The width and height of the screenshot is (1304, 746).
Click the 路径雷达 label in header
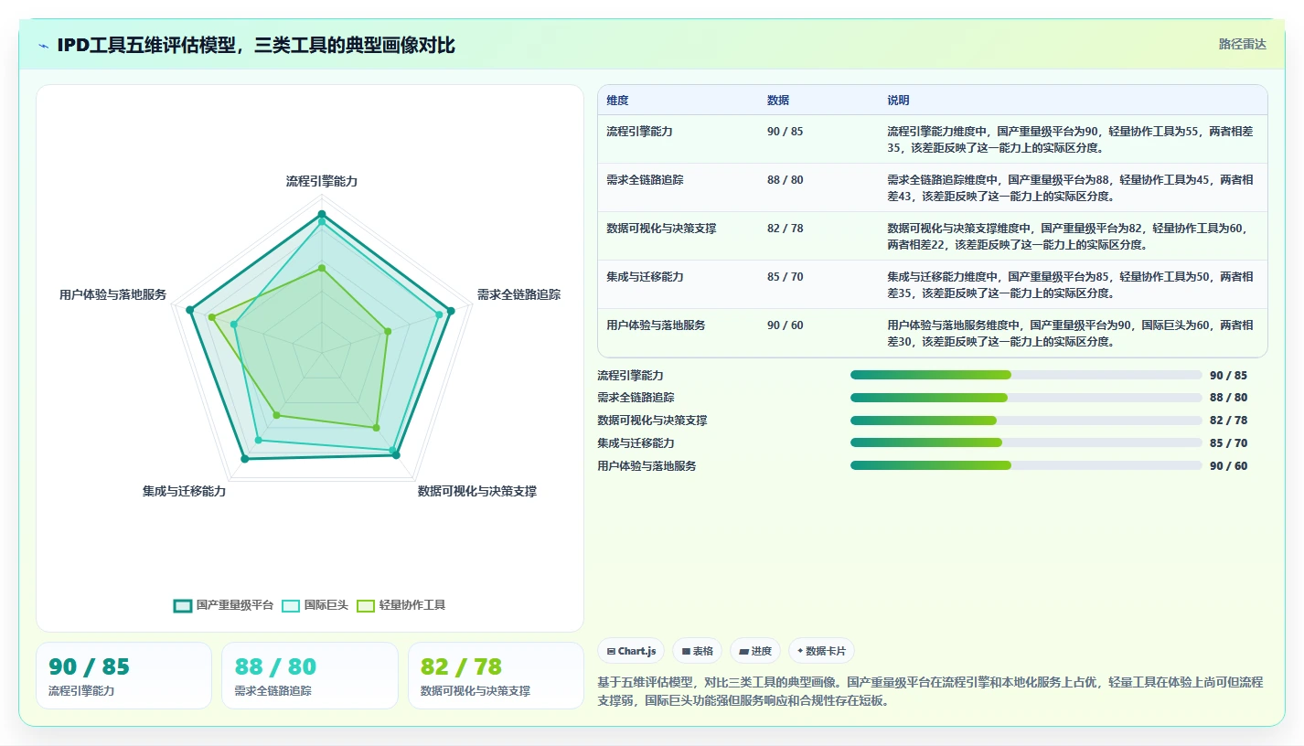point(1242,44)
